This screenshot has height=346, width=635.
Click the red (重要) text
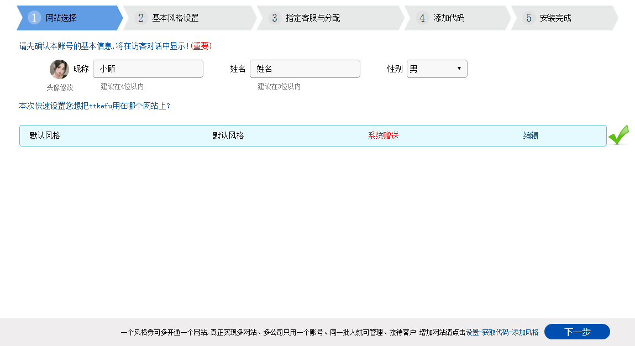tap(201, 46)
